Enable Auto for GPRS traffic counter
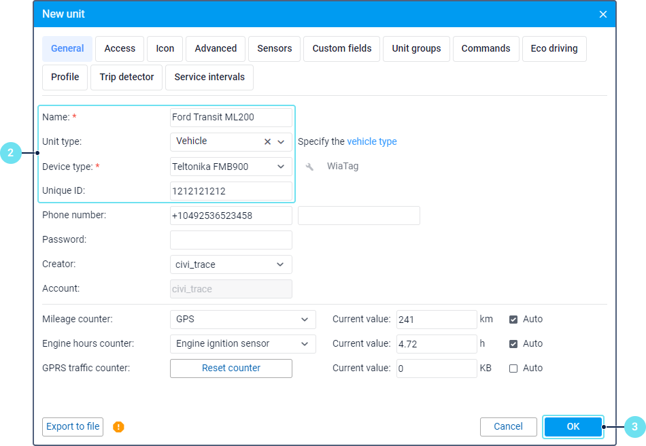 click(x=513, y=368)
